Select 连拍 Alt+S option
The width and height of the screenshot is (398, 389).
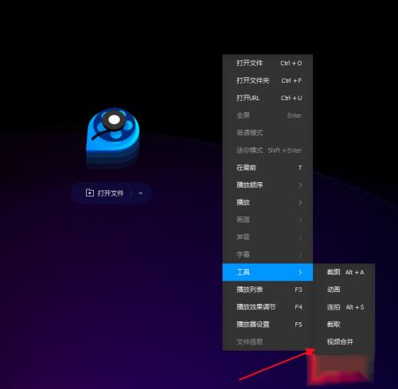tap(344, 307)
